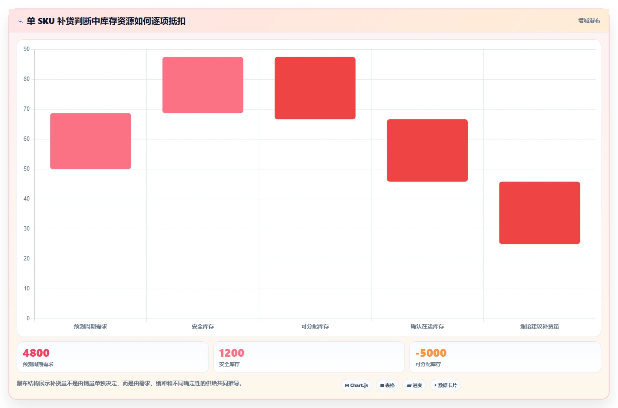Click the 确认在途库存 red bar
618x408 pixels.
click(x=427, y=151)
